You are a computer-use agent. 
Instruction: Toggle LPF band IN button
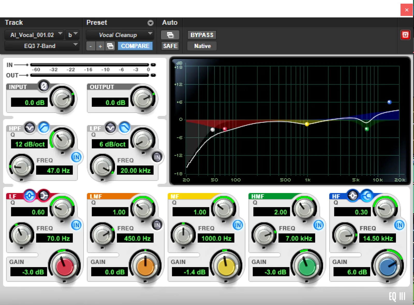tap(157, 157)
